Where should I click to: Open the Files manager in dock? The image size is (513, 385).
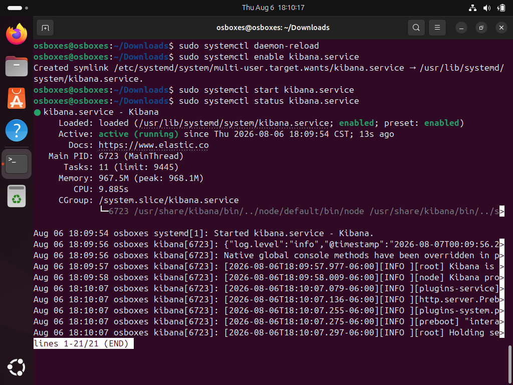coord(17,66)
